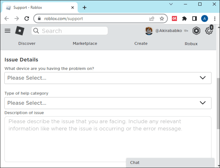
Task: Open the Marketplace tab
Action: pos(85,44)
